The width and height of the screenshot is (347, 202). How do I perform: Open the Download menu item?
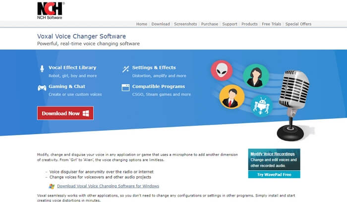[161, 24]
